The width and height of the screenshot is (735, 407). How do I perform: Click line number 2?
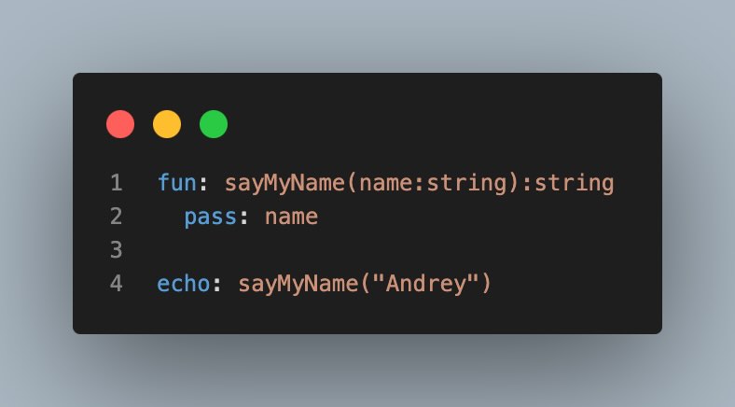(117, 217)
